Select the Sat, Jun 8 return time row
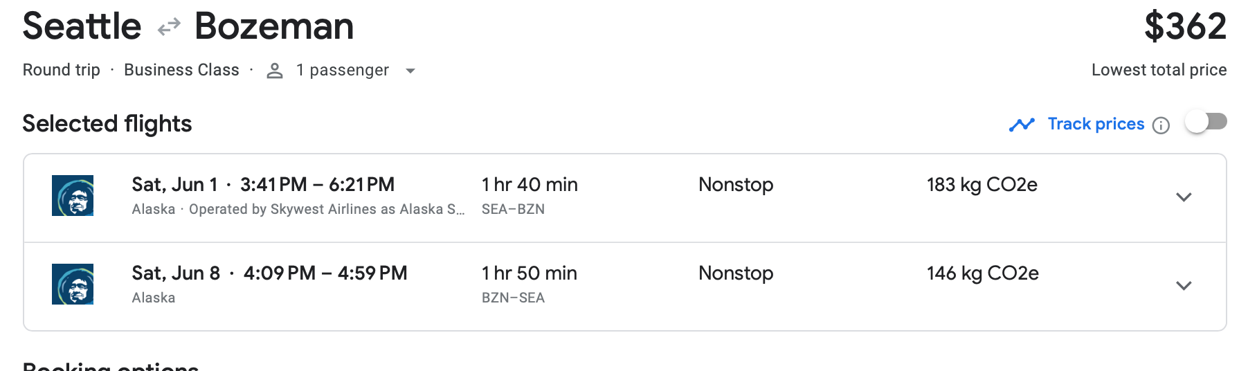 tap(269, 273)
